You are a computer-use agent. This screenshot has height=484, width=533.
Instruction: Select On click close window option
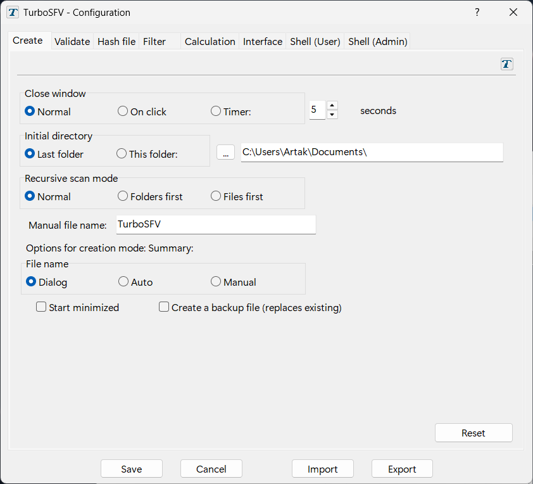click(x=123, y=111)
